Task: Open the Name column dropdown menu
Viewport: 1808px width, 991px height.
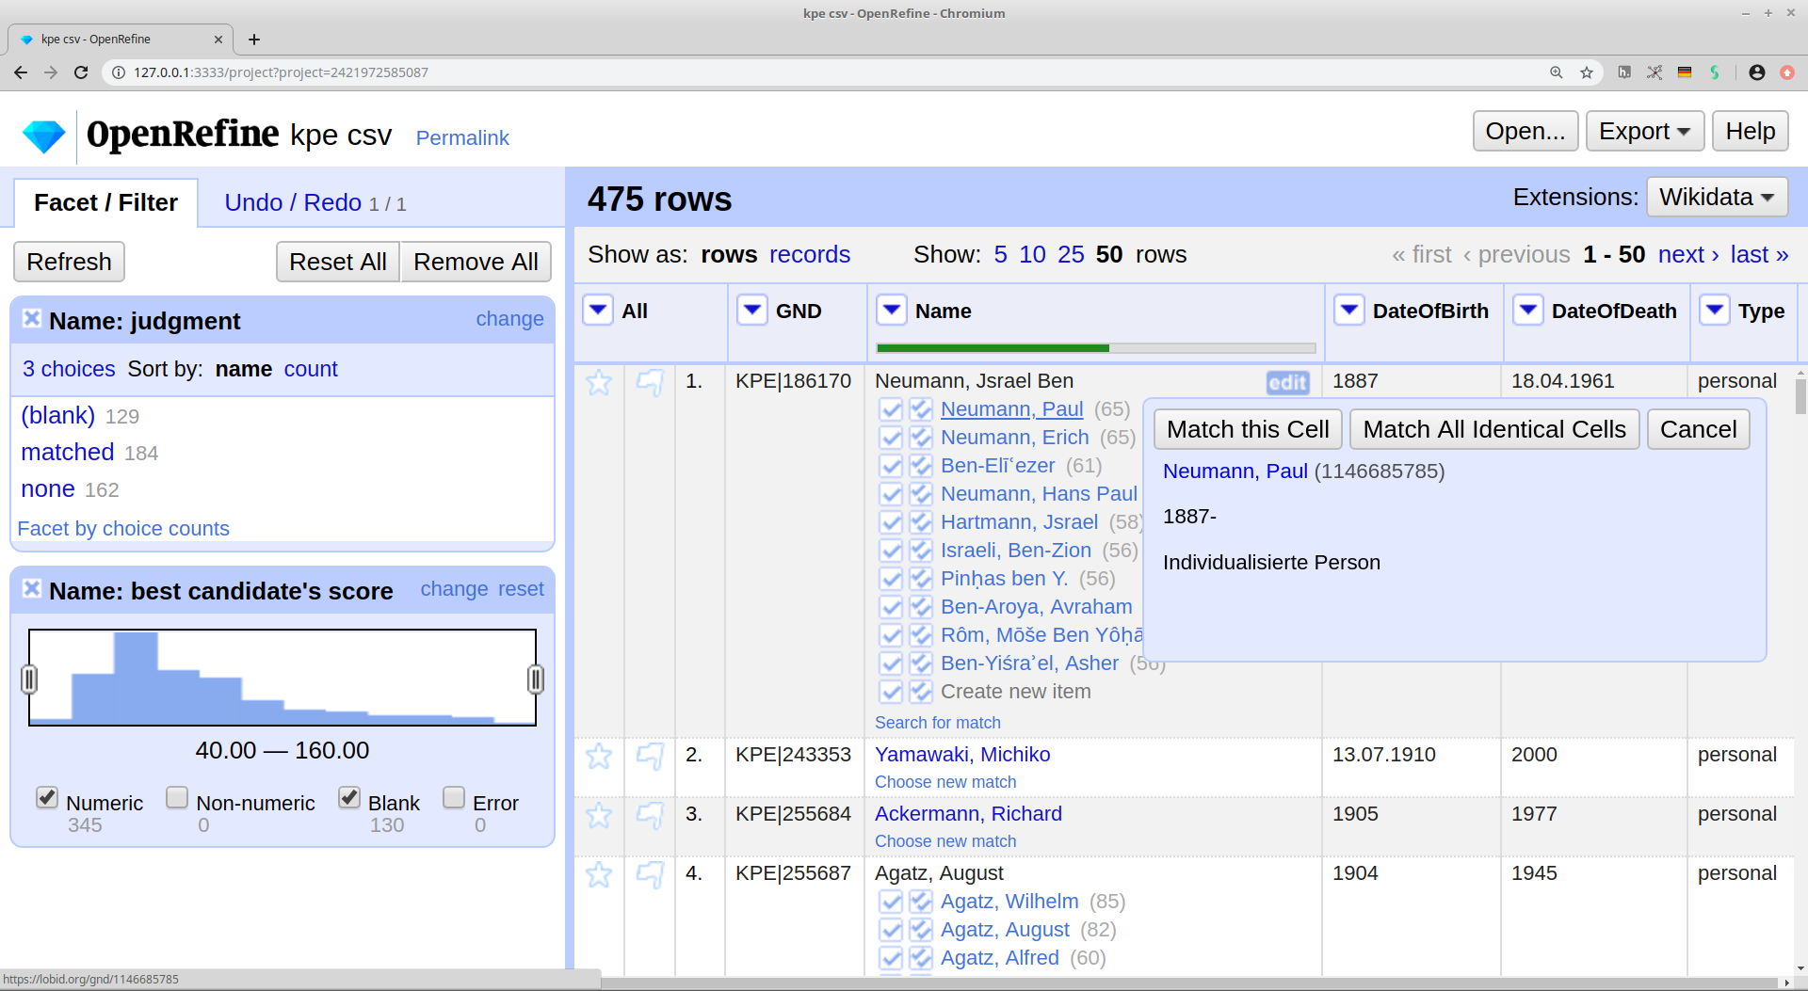Action: (892, 310)
